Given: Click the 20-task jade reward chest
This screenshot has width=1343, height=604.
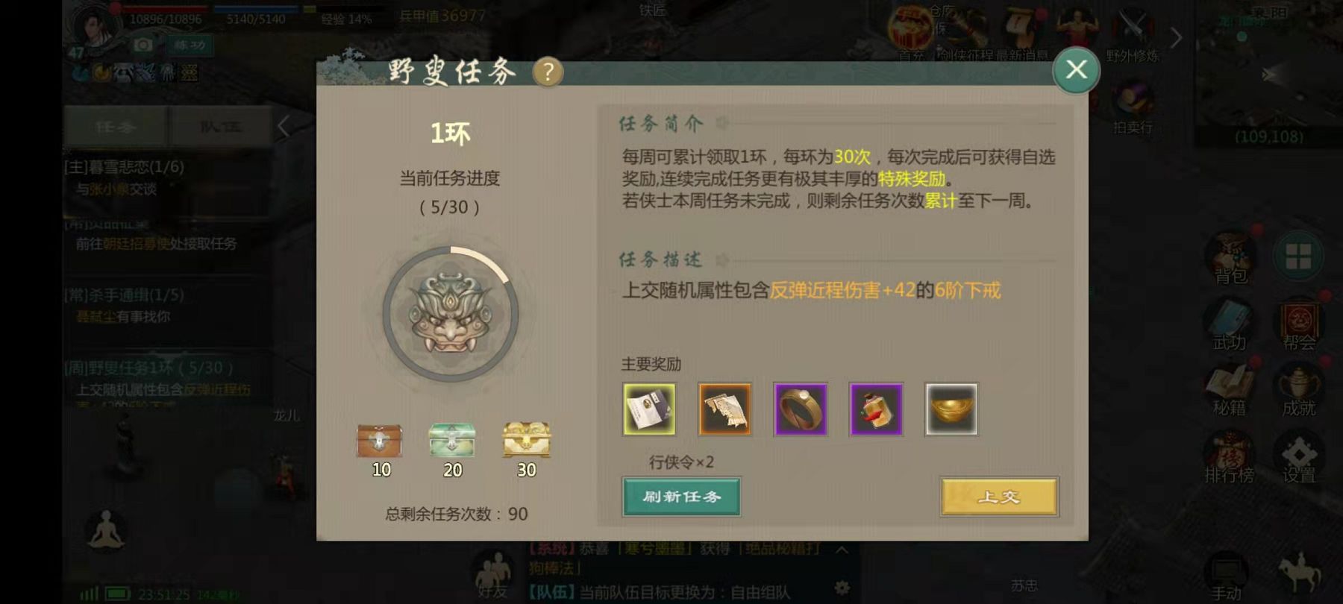Looking at the screenshot, I should click(x=452, y=440).
